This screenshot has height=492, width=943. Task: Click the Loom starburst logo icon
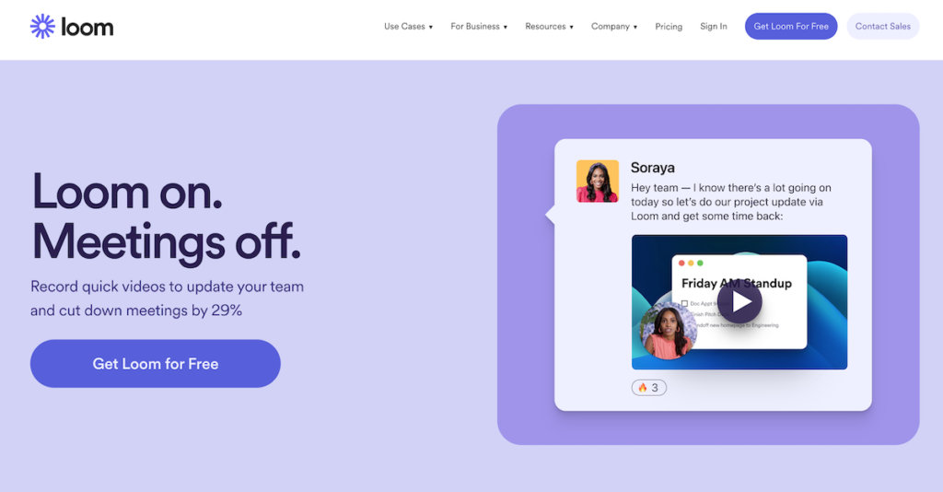tap(42, 27)
